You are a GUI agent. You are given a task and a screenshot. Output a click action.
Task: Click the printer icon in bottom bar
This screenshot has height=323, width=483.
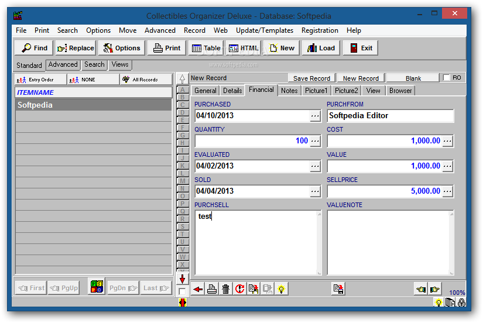(212, 289)
